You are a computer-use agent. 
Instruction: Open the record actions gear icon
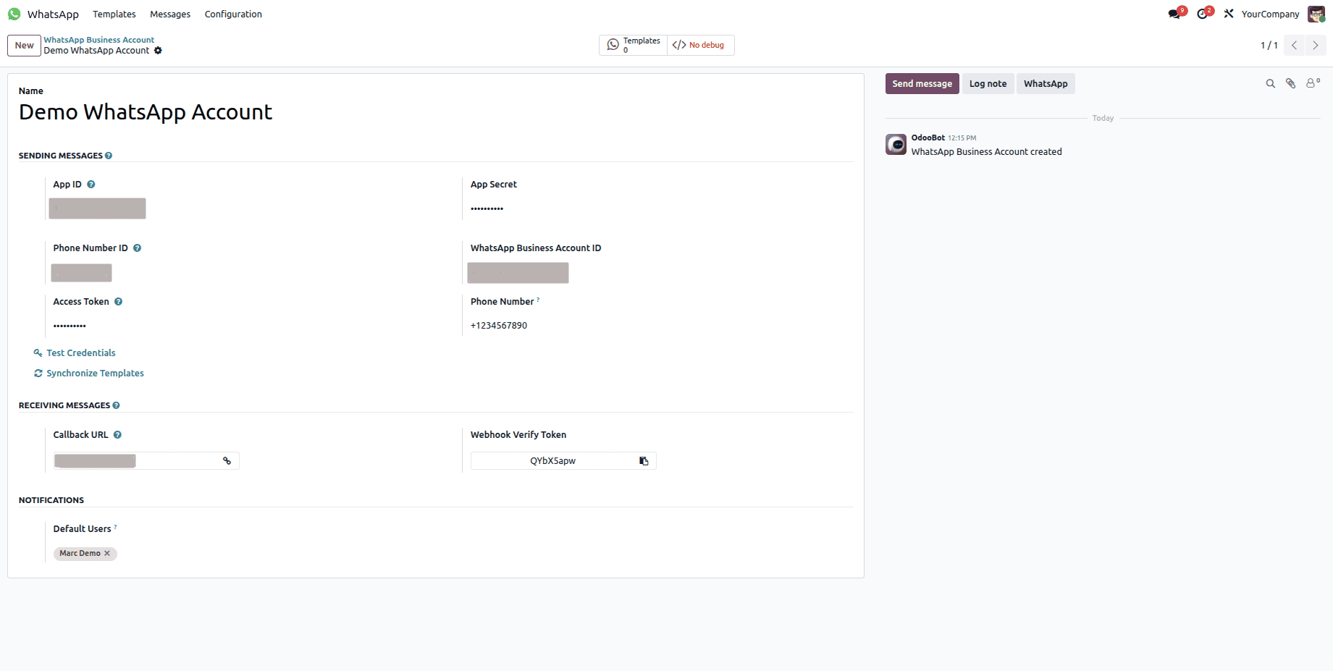click(158, 51)
